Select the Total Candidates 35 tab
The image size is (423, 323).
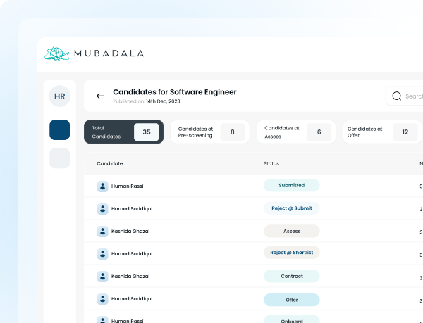pos(124,132)
